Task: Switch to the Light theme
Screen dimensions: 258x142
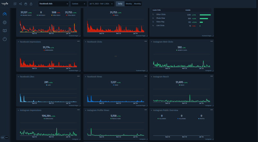Action: tap(3, 137)
